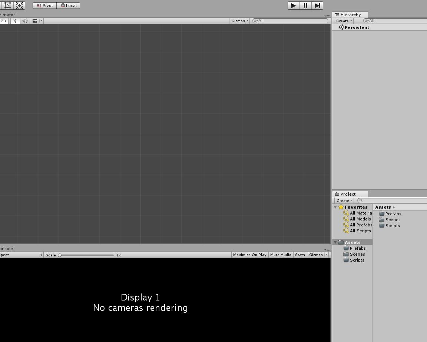Select All Models saved search
The height and width of the screenshot is (342, 427).
(x=360, y=219)
